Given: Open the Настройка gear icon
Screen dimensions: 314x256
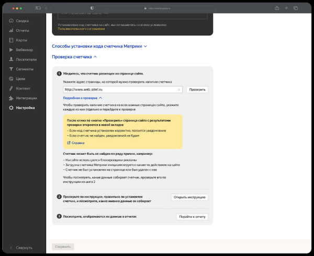Looking at the screenshot, I should pyautogui.click(x=11, y=108).
